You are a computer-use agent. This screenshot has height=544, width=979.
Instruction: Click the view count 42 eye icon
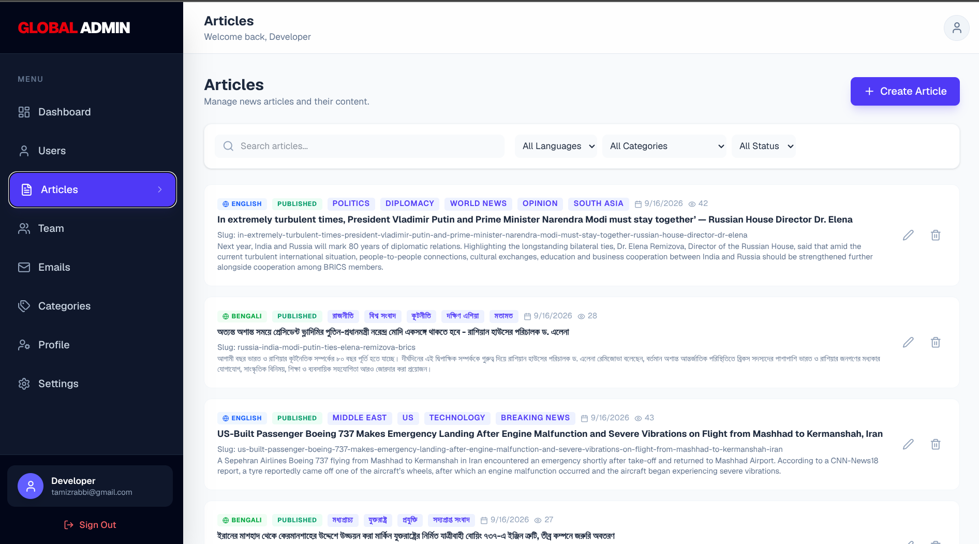pyautogui.click(x=692, y=204)
